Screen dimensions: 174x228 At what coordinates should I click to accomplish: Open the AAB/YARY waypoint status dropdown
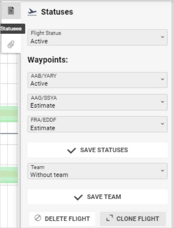(x=97, y=80)
